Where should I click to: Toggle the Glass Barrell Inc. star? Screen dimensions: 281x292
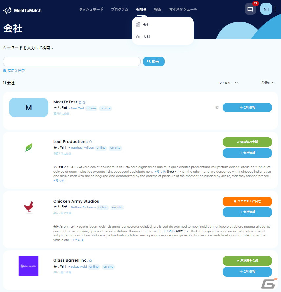(91, 260)
